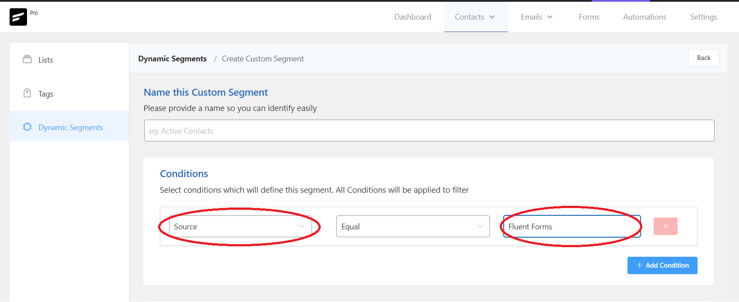
Task: Click the Dynamic Segments breadcrumb link
Action: point(173,59)
